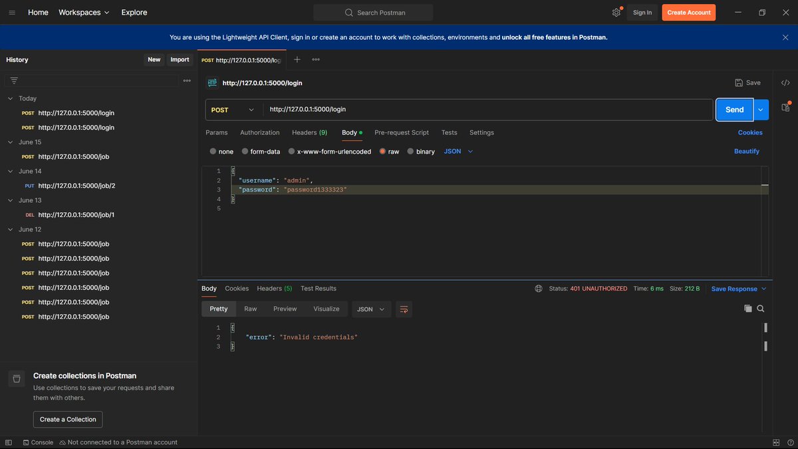Screen dimensions: 798x449
Task: Open response Cookies tab
Action: coord(237,289)
